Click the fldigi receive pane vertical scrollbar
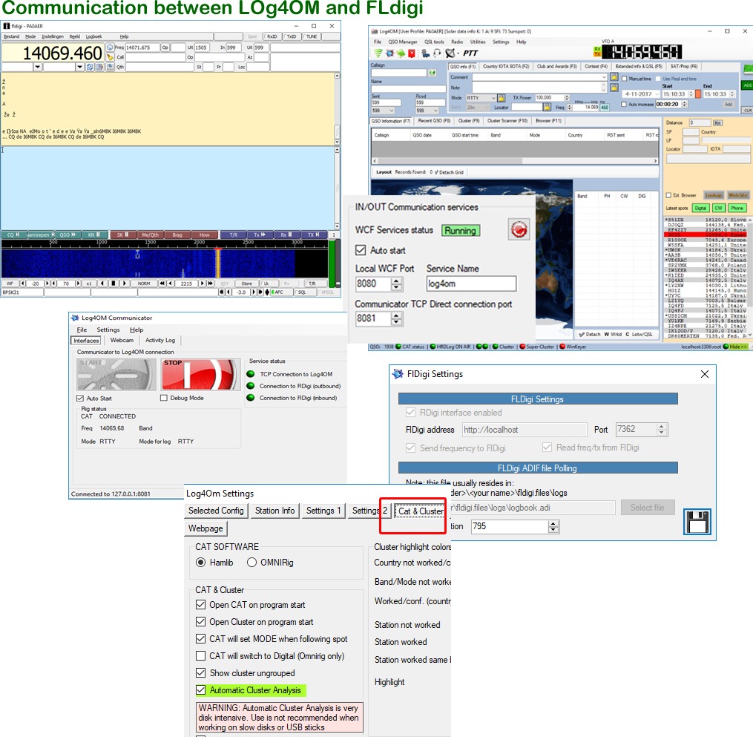The width and height of the screenshot is (753, 737). [x=337, y=110]
